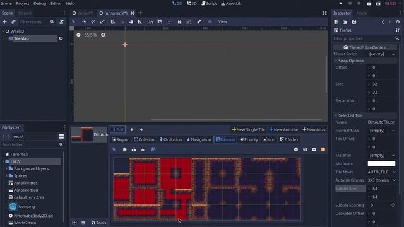Select the Move mode tool
Screen dimensions: 404x227
pos(84,21)
